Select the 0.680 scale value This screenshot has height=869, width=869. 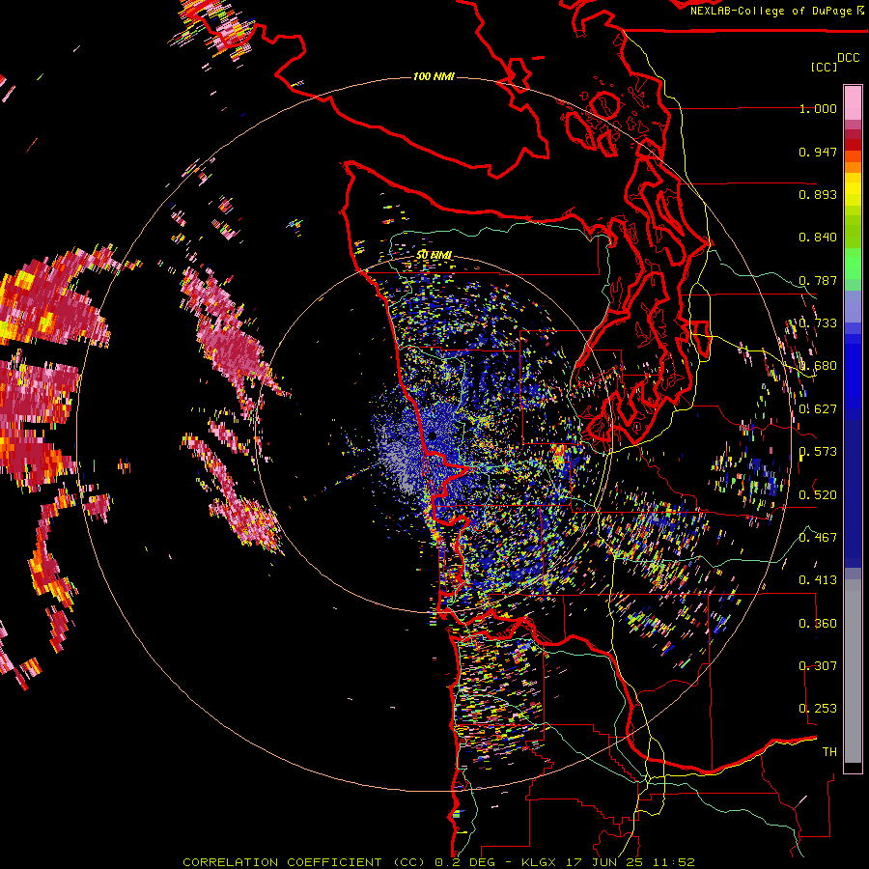818,366
